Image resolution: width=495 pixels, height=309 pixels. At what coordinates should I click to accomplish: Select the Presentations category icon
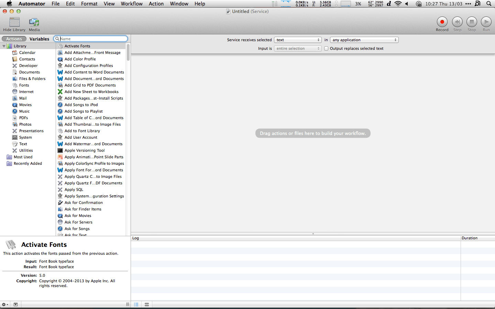pos(15,131)
